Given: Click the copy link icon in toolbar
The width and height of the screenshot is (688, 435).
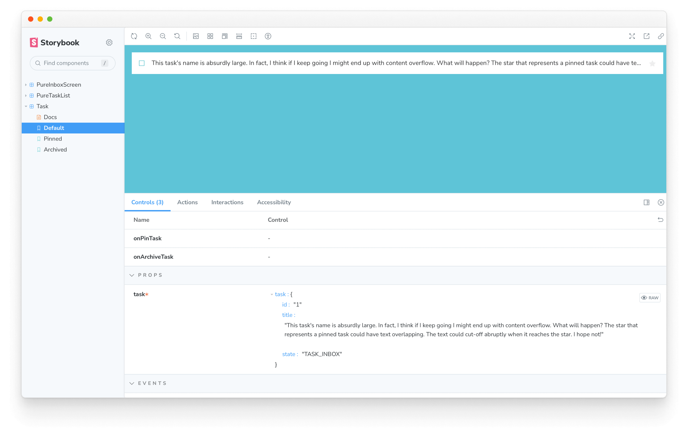Looking at the screenshot, I should click(662, 36).
